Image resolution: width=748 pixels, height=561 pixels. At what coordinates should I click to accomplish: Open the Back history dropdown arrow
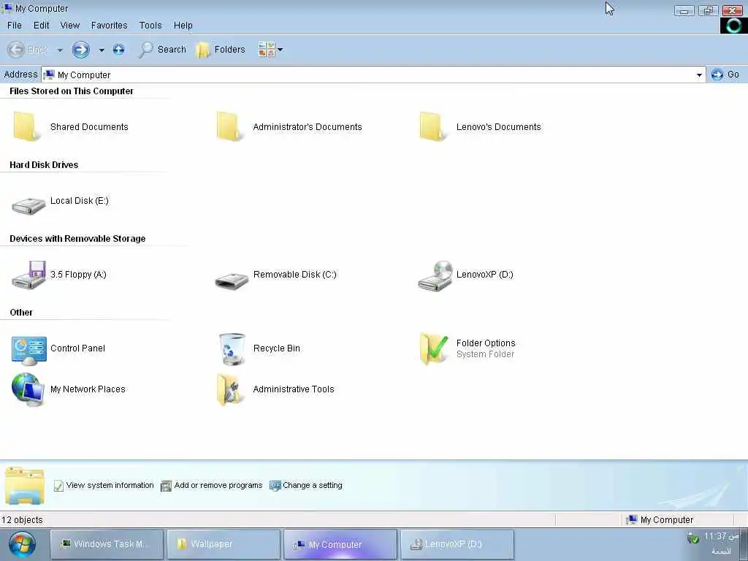[x=60, y=50]
